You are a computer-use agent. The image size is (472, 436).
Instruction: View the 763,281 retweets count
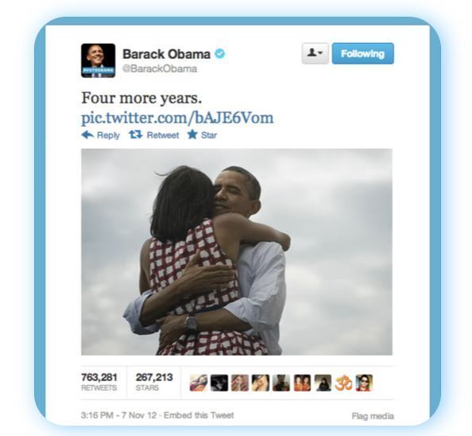(99, 382)
